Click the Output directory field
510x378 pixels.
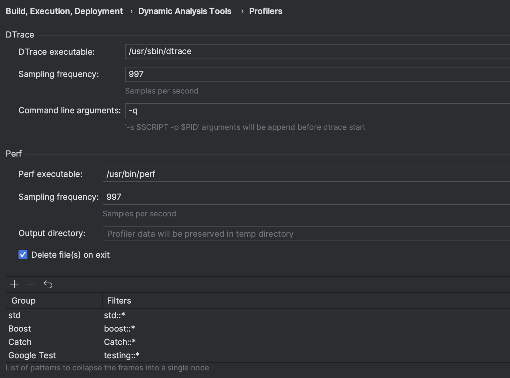click(x=306, y=234)
